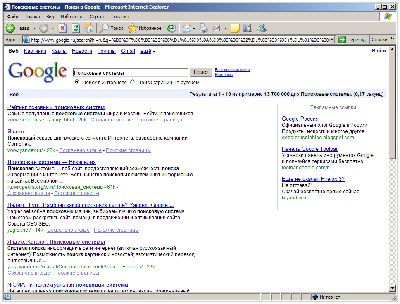Go to the Home page icon
400x304 pixels.
tap(89, 28)
